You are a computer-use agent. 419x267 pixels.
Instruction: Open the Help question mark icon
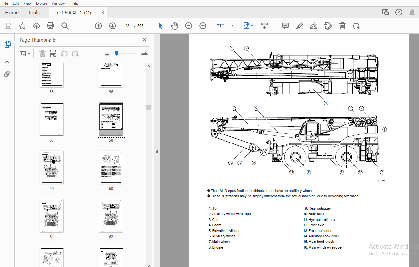399,12
